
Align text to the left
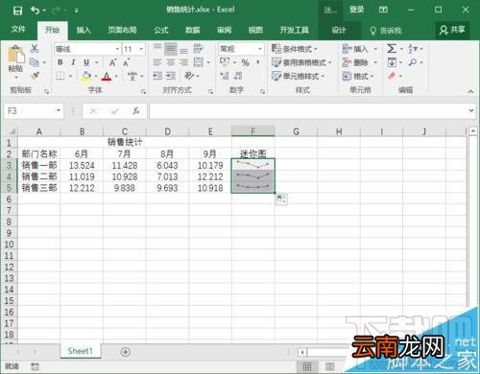(x=157, y=62)
